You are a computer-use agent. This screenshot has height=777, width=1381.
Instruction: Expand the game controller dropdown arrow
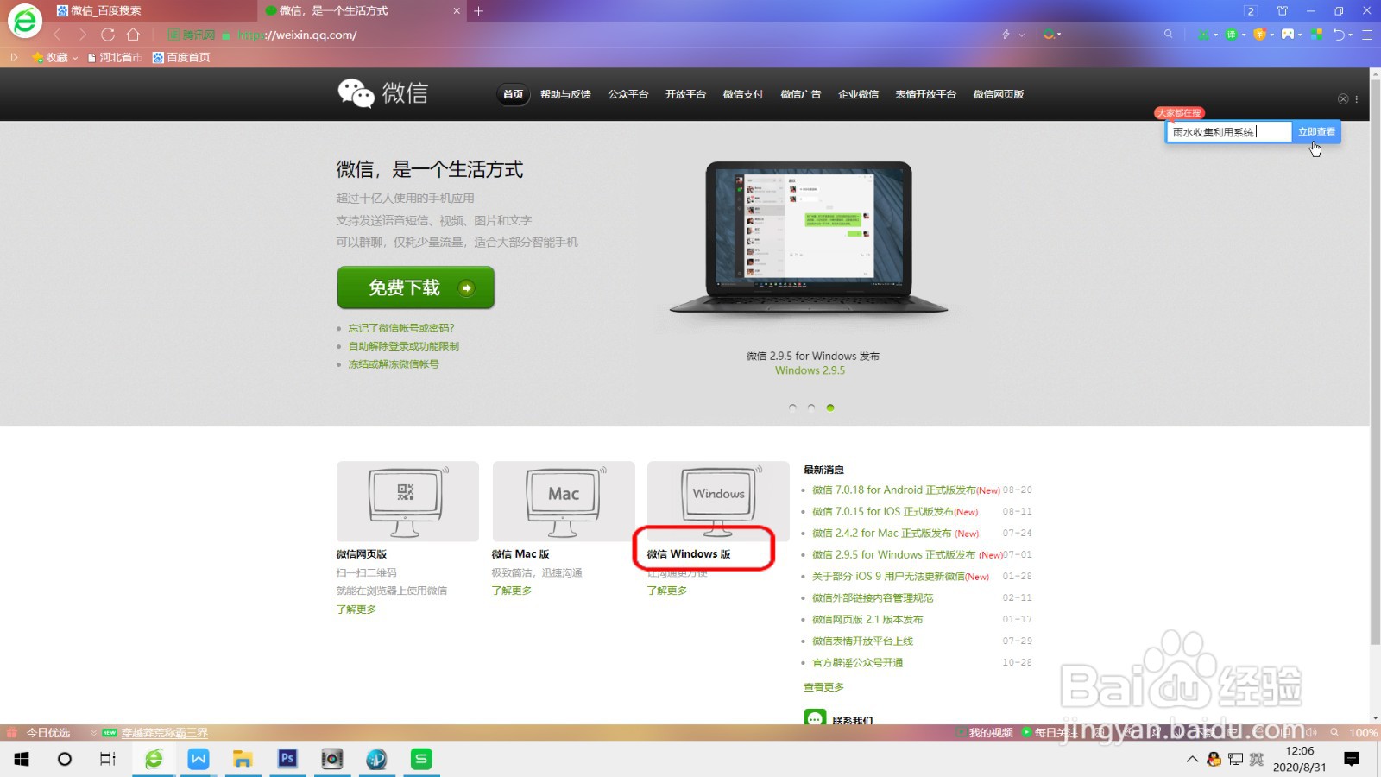click(1300, 35)
